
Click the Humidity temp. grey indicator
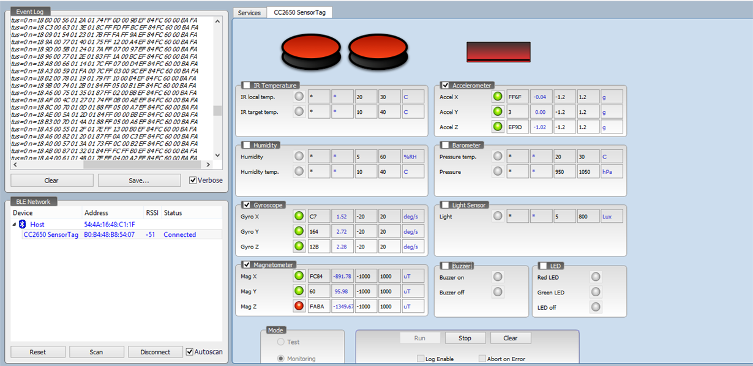point(299,171)
